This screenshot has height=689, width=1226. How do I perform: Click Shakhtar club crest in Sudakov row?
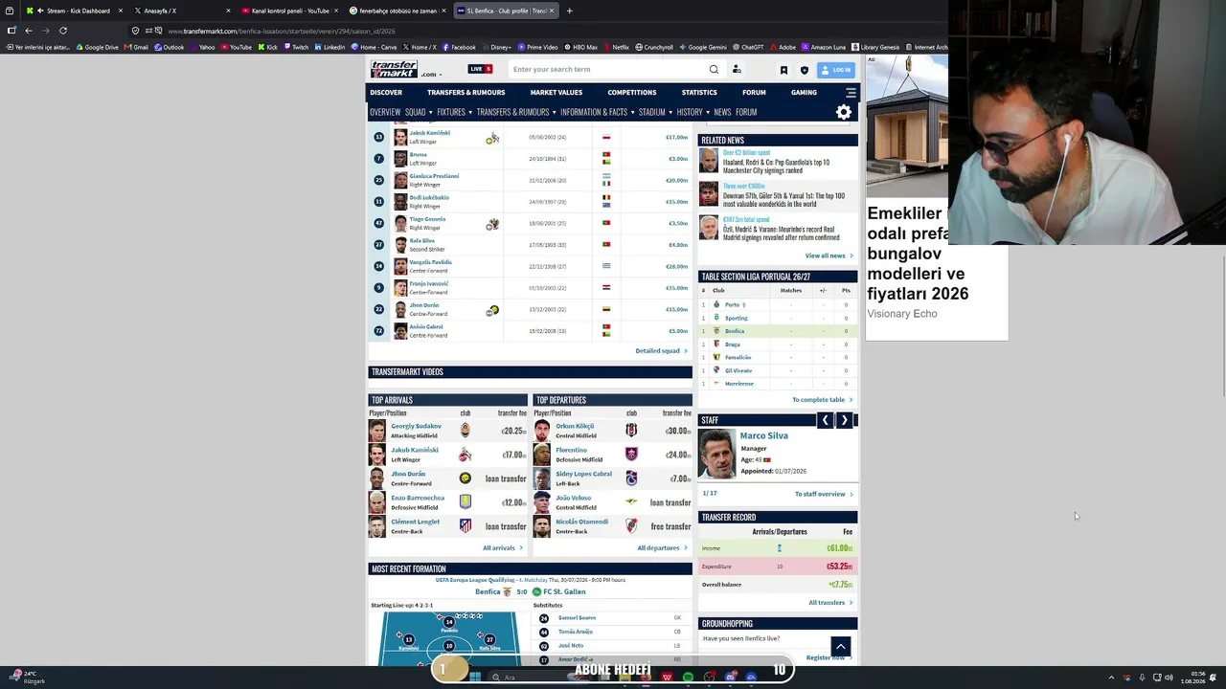click(x=465, y=431)
